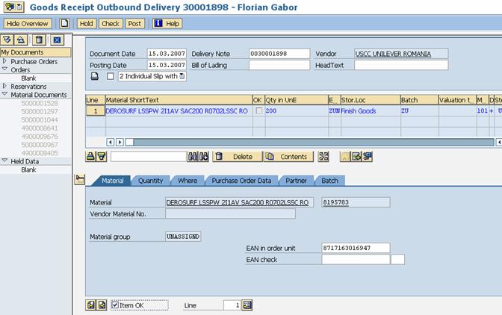
Task: Click the trash icon in the overview panel
Action: [x=39, y=40]
